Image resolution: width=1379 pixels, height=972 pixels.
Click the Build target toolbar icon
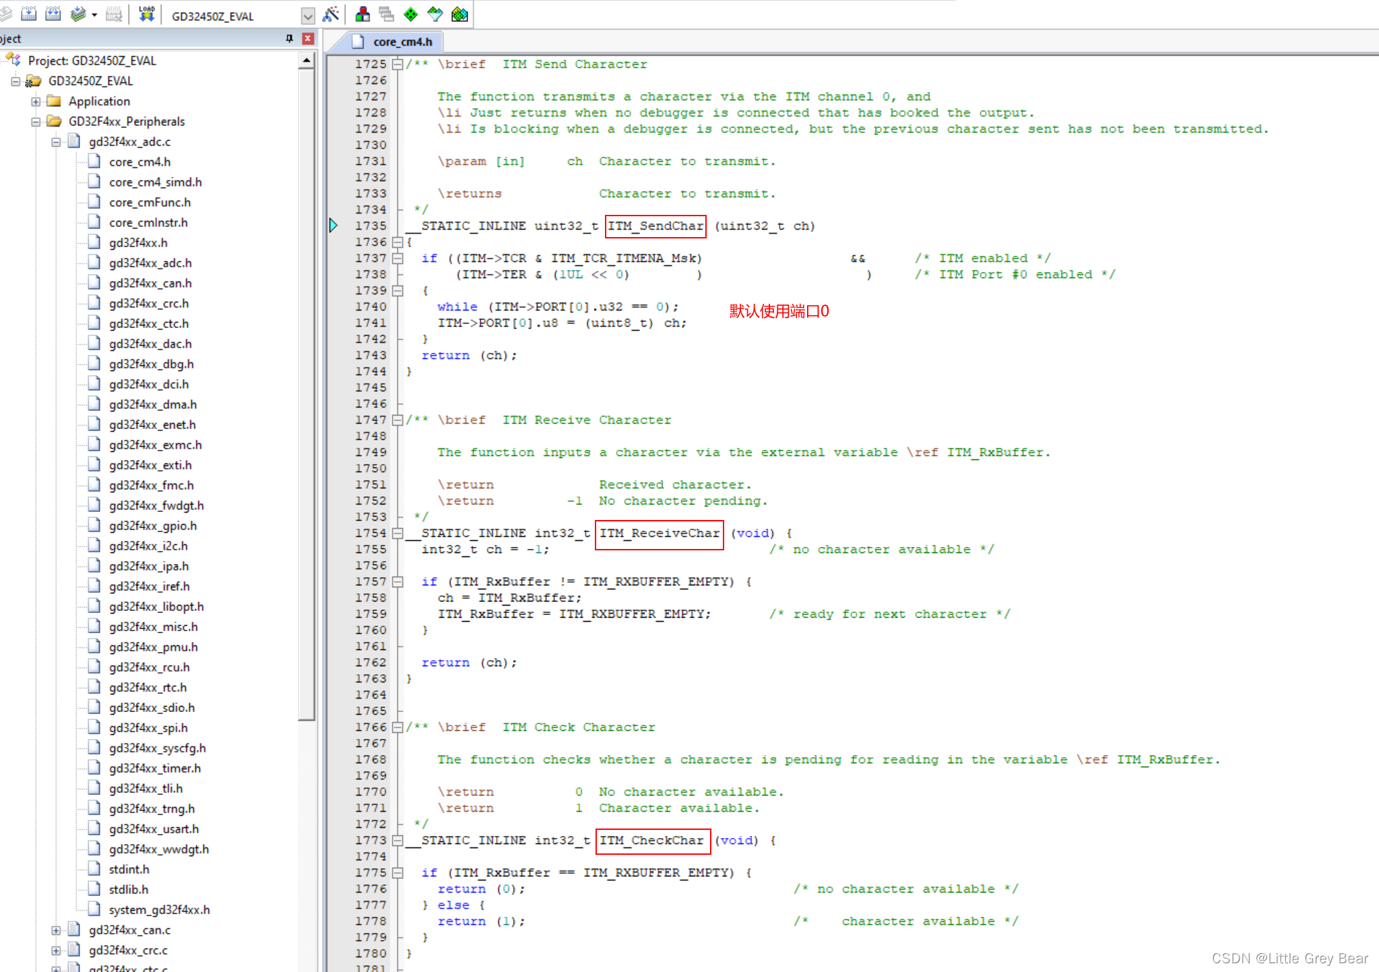point(29,14)
